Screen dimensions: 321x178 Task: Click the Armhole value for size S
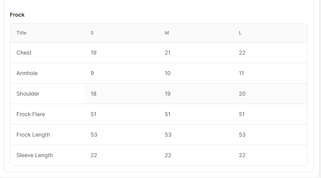(92, 73)
